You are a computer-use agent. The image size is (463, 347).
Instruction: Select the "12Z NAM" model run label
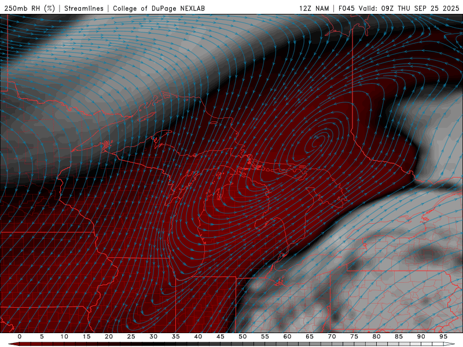[x=314, y=9]
